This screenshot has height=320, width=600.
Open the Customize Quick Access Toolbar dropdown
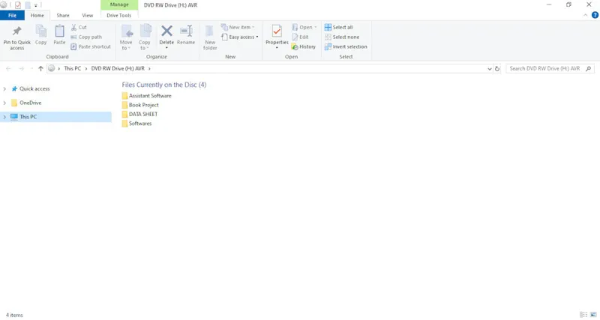point(35,5)
